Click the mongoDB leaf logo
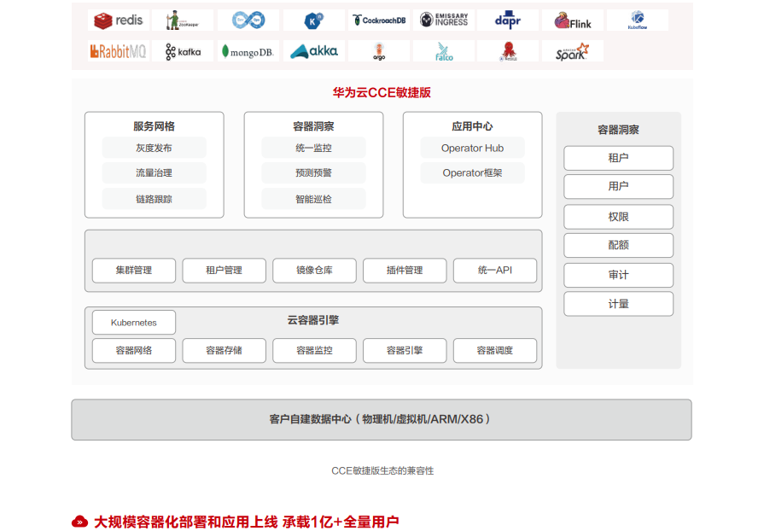 [248, 50]
